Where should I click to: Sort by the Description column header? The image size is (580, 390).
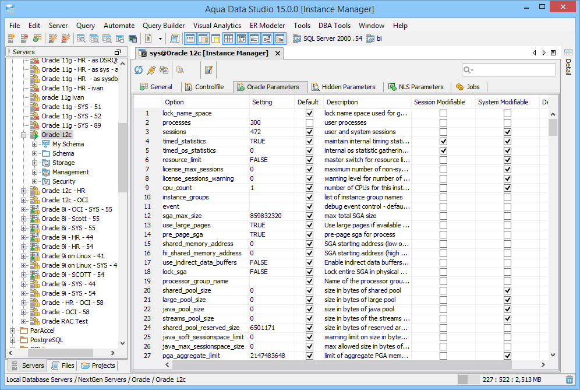tap(367, 102)
